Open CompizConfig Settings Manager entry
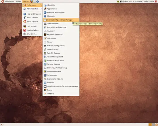This screenshot has height=126, width=158. click(61, 20)
